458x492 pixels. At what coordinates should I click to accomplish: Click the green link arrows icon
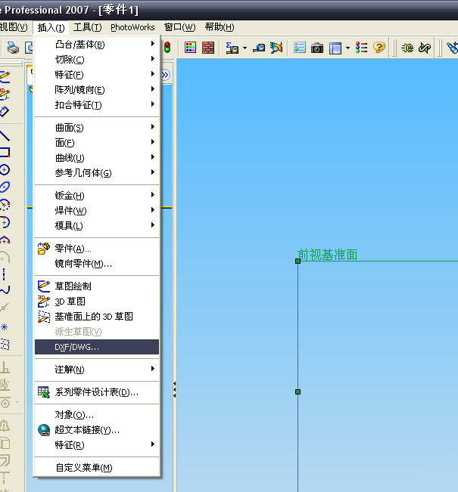[x=425, y=48]
